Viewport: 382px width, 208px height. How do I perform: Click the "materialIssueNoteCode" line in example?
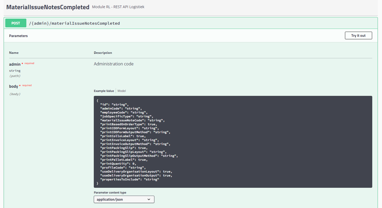(x=132, y=120)
